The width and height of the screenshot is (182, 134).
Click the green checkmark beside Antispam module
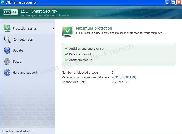(66, 60)
